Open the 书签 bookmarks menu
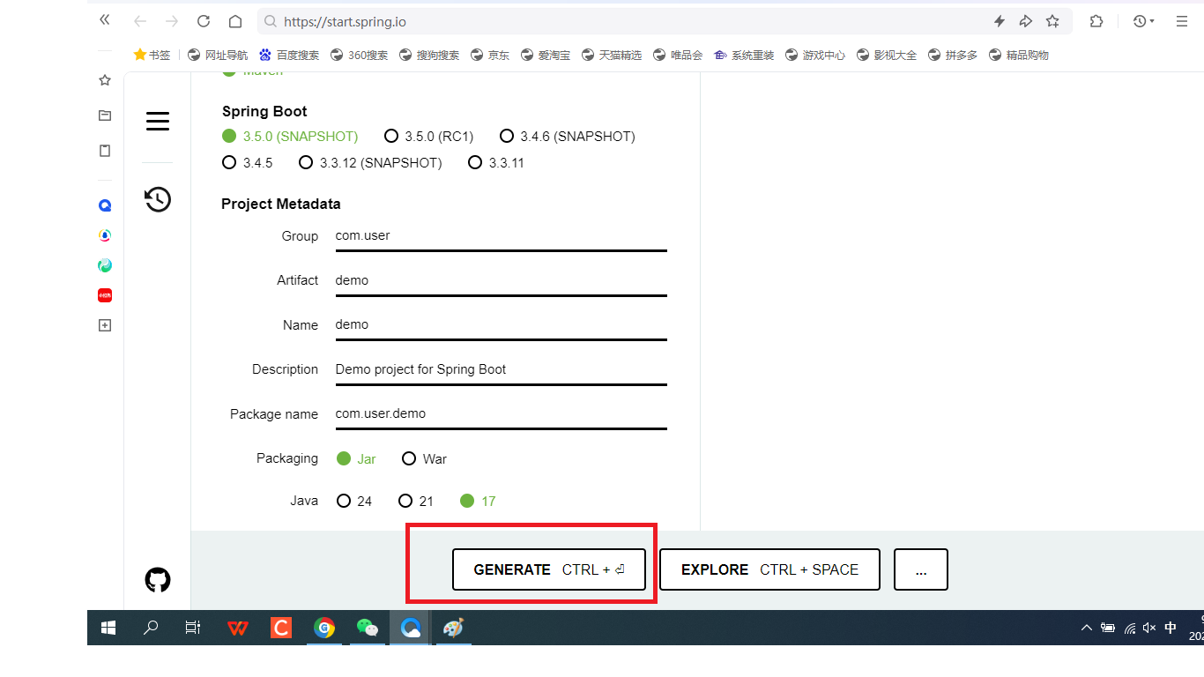Viewport: 1204px width, 677px height. 152,55
